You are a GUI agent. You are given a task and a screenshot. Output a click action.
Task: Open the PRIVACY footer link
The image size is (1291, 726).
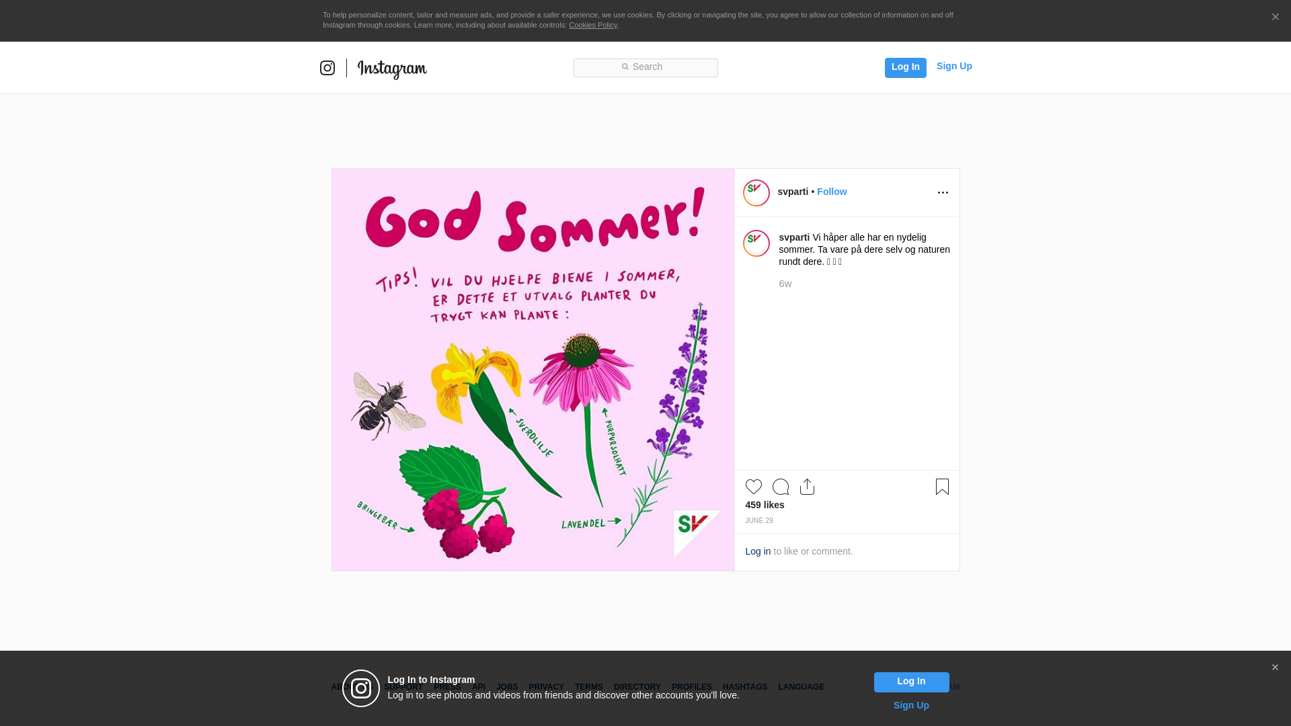[546, 687]
